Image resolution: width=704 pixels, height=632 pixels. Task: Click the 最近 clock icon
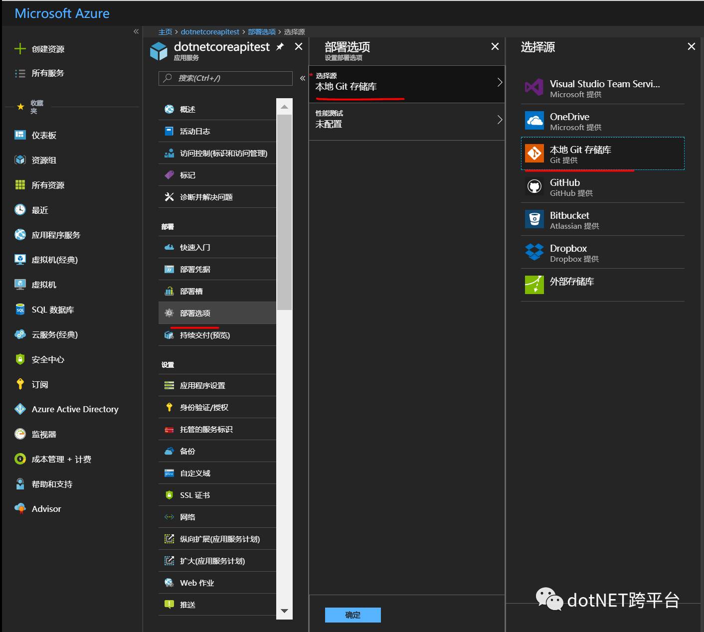pyautogui.click(x=20, y=209)
